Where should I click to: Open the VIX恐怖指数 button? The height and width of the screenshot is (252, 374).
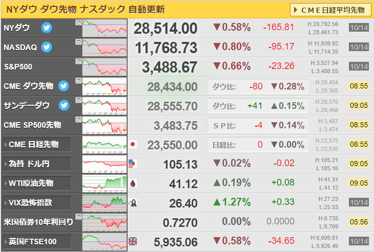(x=37, y=203)
